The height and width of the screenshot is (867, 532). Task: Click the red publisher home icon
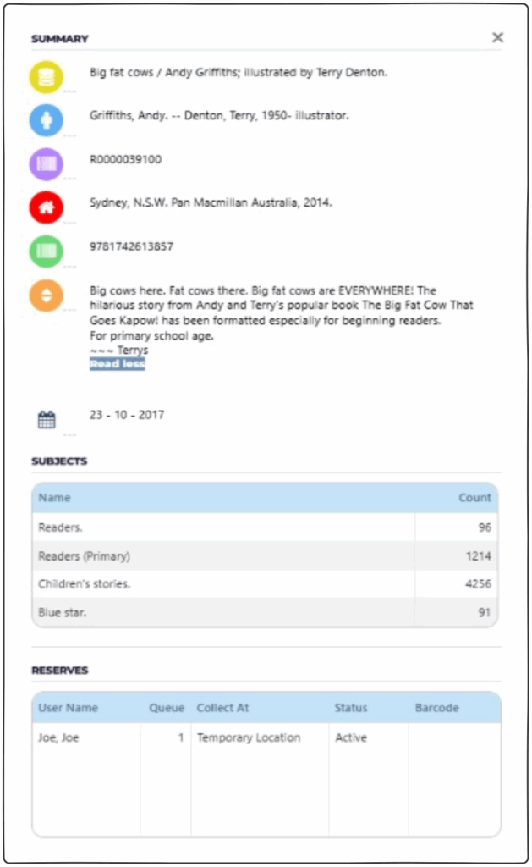47,207
